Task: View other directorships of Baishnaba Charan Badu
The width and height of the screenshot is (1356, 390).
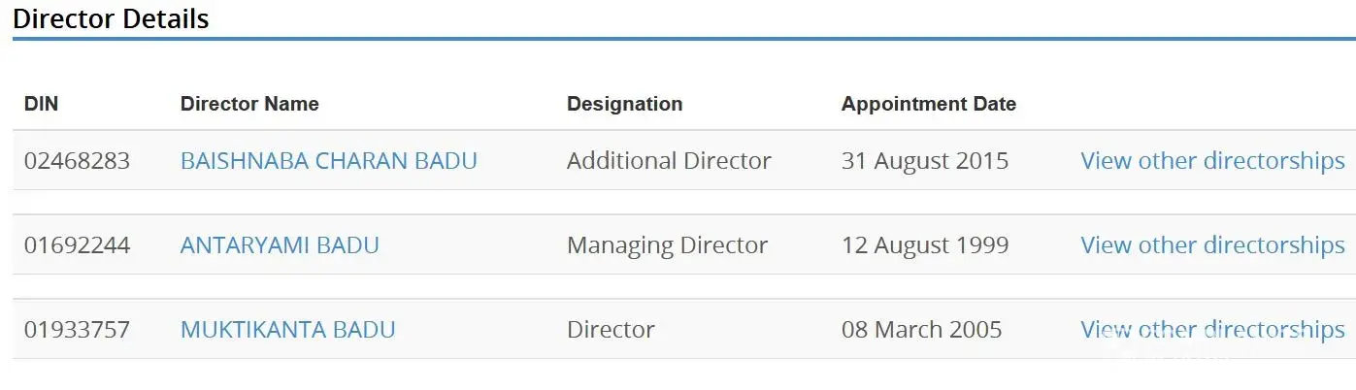Action: (1212, 161)
